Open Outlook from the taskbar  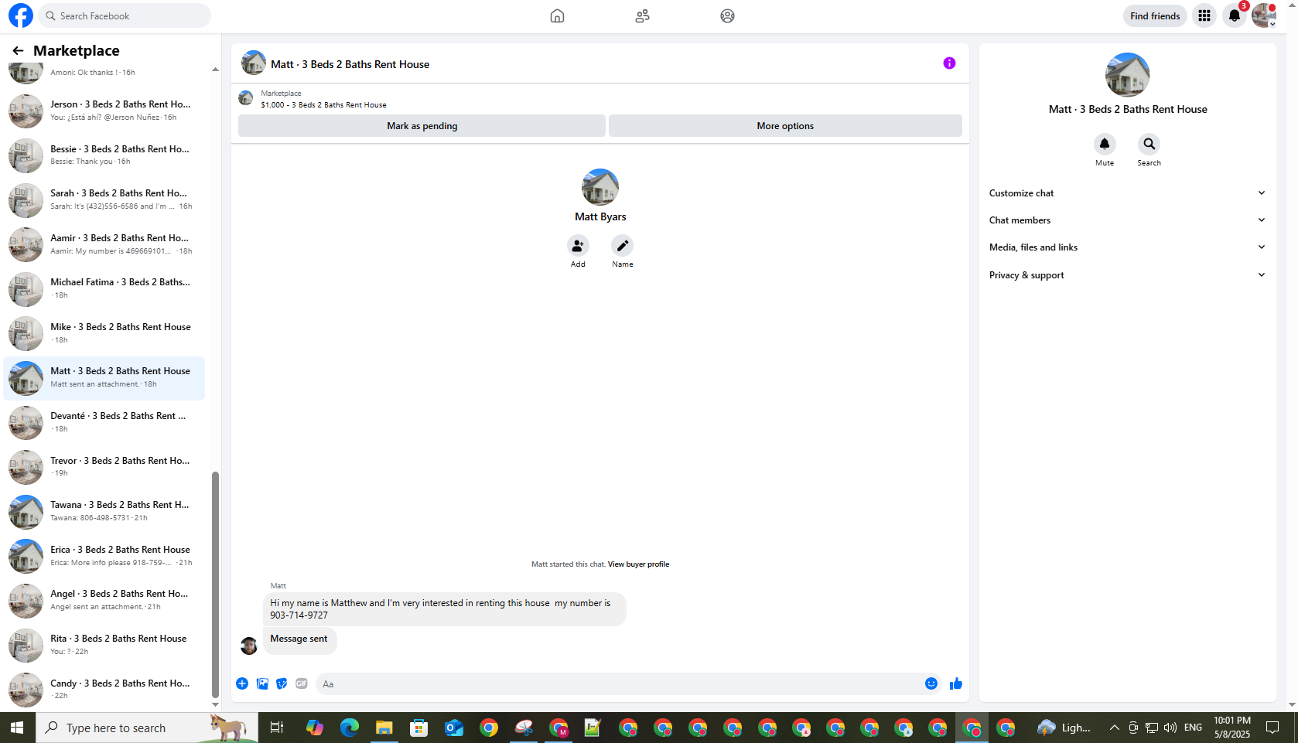click(x=454, y=728)
